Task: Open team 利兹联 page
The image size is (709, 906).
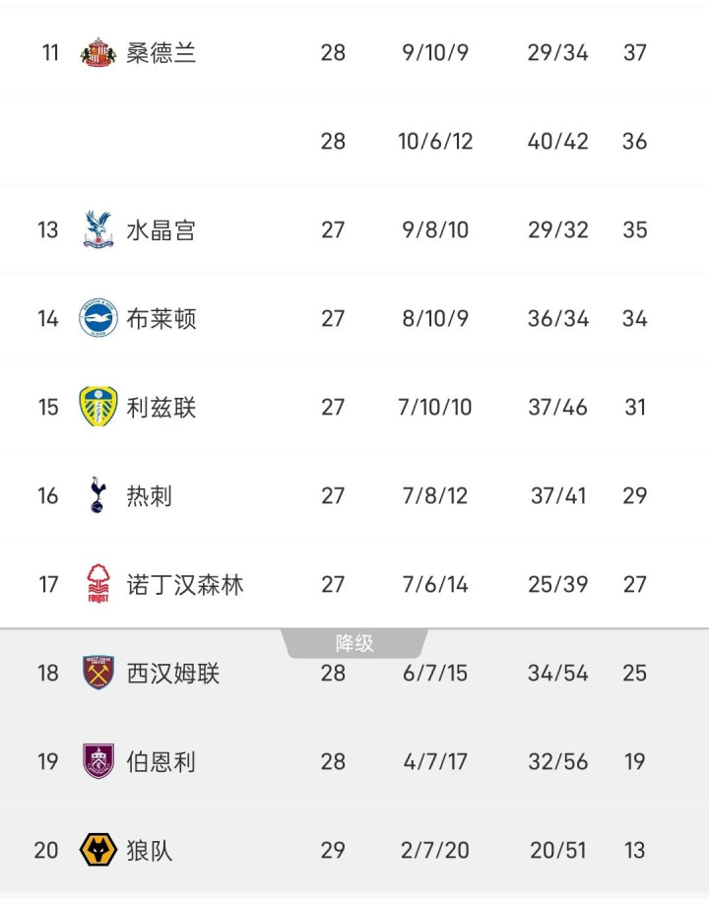Action: [161, 407]
